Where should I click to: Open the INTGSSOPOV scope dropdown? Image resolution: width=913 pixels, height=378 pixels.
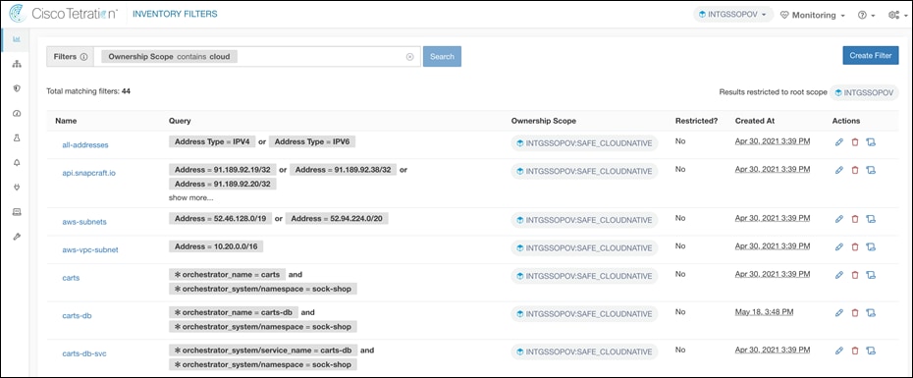pyautogui.click(x=733, y=15)
